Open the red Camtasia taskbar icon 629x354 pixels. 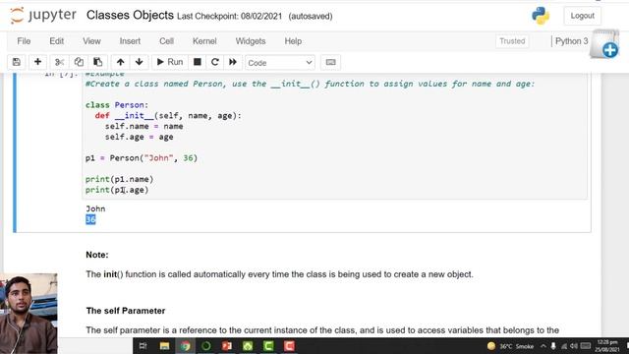click(x=289, y=346)
